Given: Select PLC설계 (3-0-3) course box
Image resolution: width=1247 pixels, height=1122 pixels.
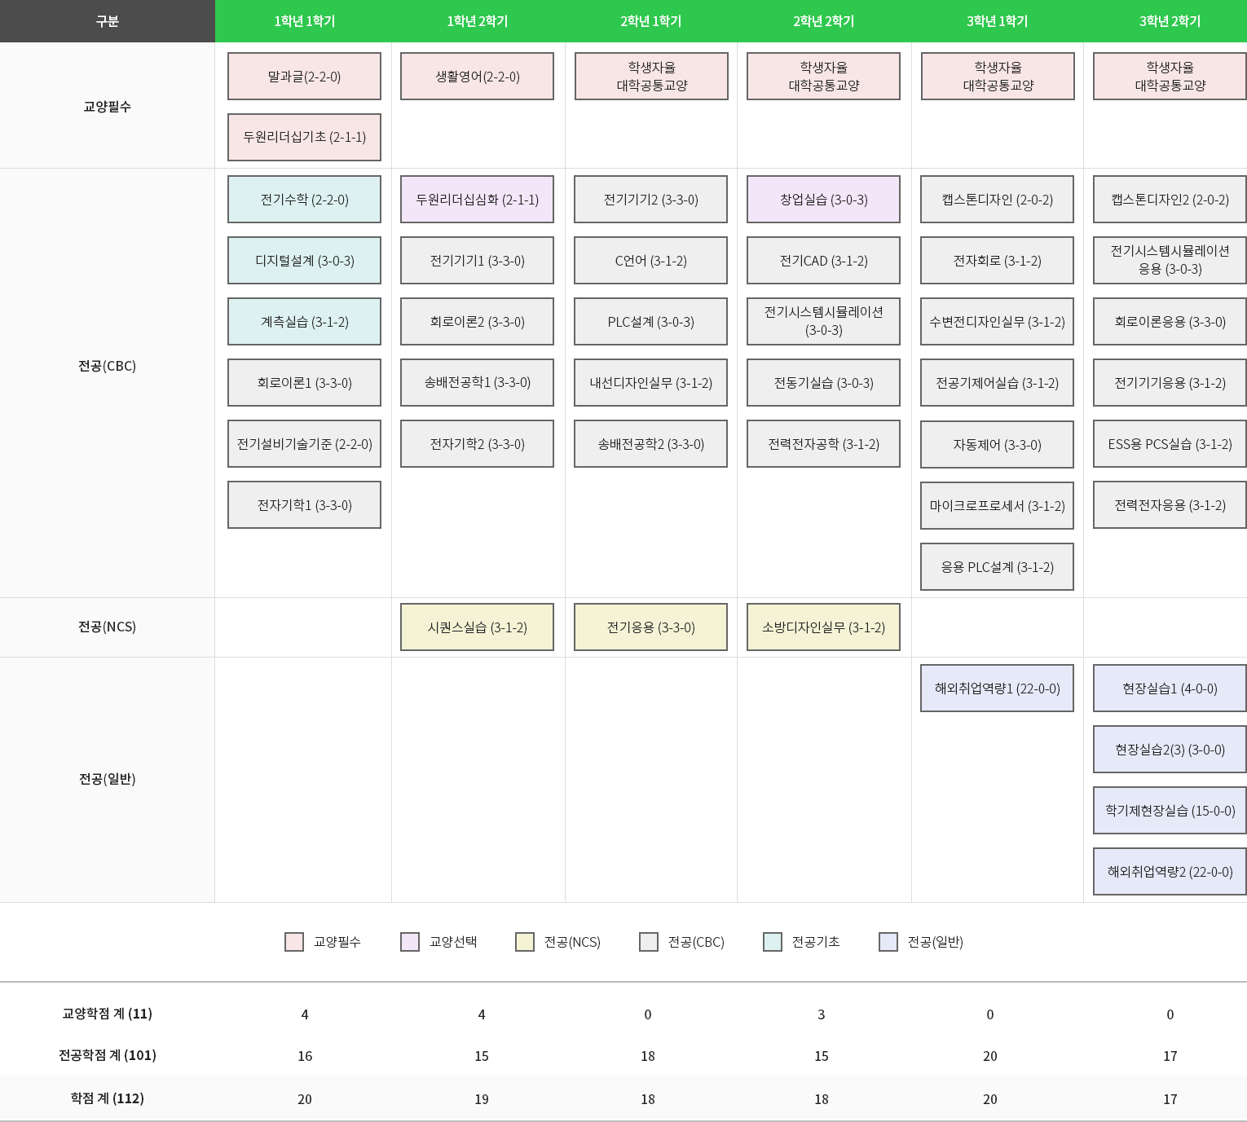Looking at the screenshot, I should (x=650, y=322).
